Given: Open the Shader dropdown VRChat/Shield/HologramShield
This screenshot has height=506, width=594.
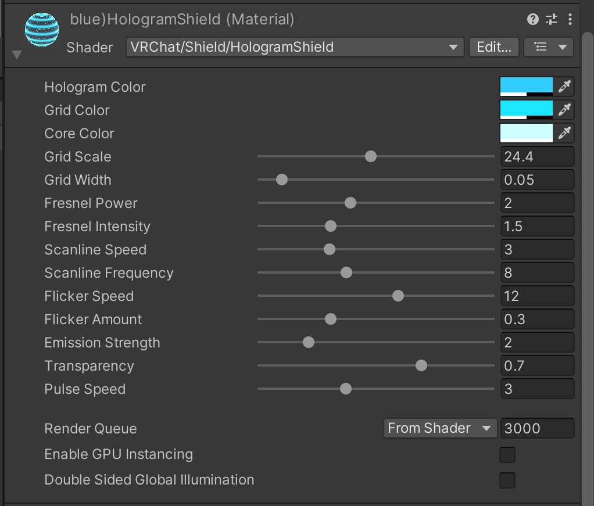Looking at the screenshot, I should pos(295,47).
